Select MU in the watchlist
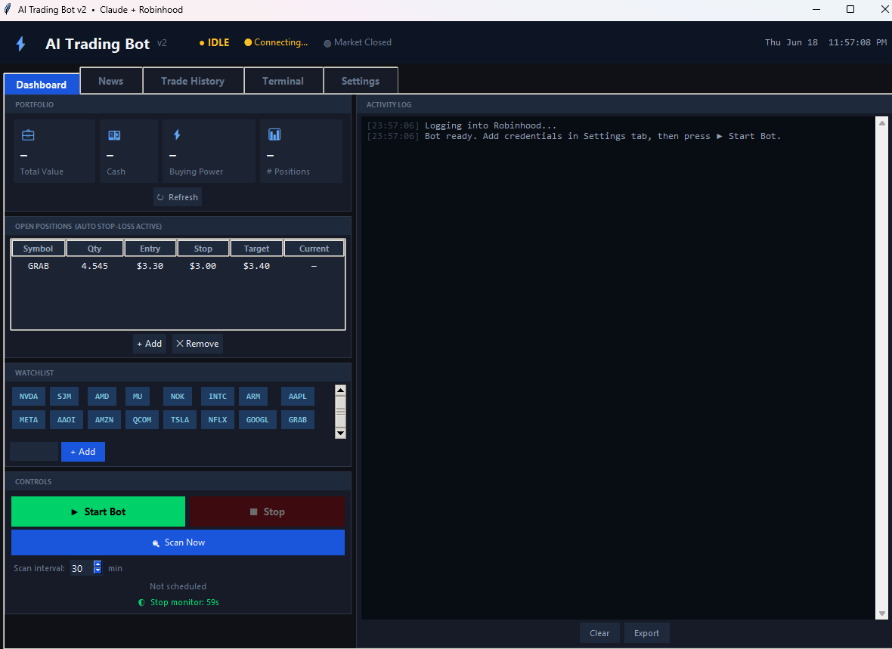Screen dimensions: 892x649 pyautogui.click(x=138, y=397)
